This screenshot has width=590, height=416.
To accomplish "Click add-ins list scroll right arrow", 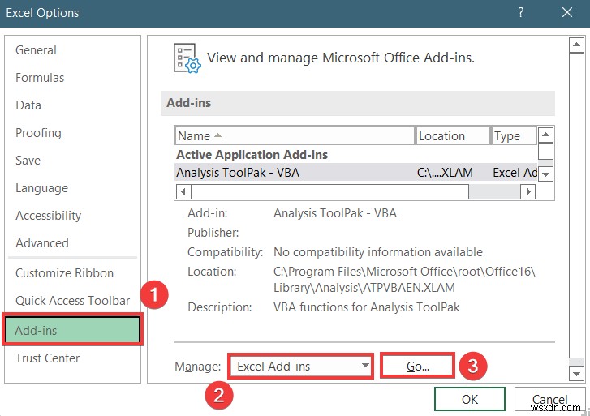I will pyautogui.click(x=528, y=192).
